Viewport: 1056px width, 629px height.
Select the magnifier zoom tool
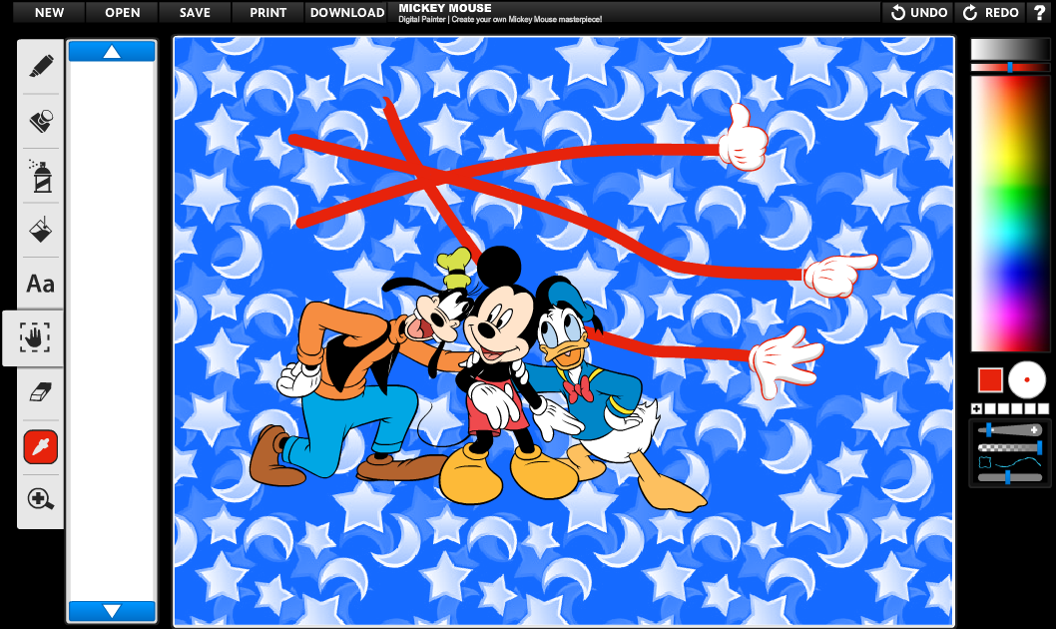point(40,499)
